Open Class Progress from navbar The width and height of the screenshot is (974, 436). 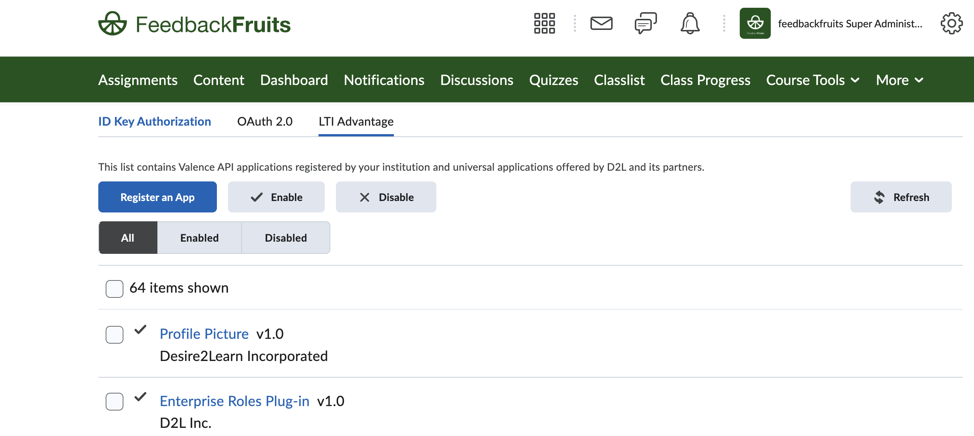coord(705,80)
